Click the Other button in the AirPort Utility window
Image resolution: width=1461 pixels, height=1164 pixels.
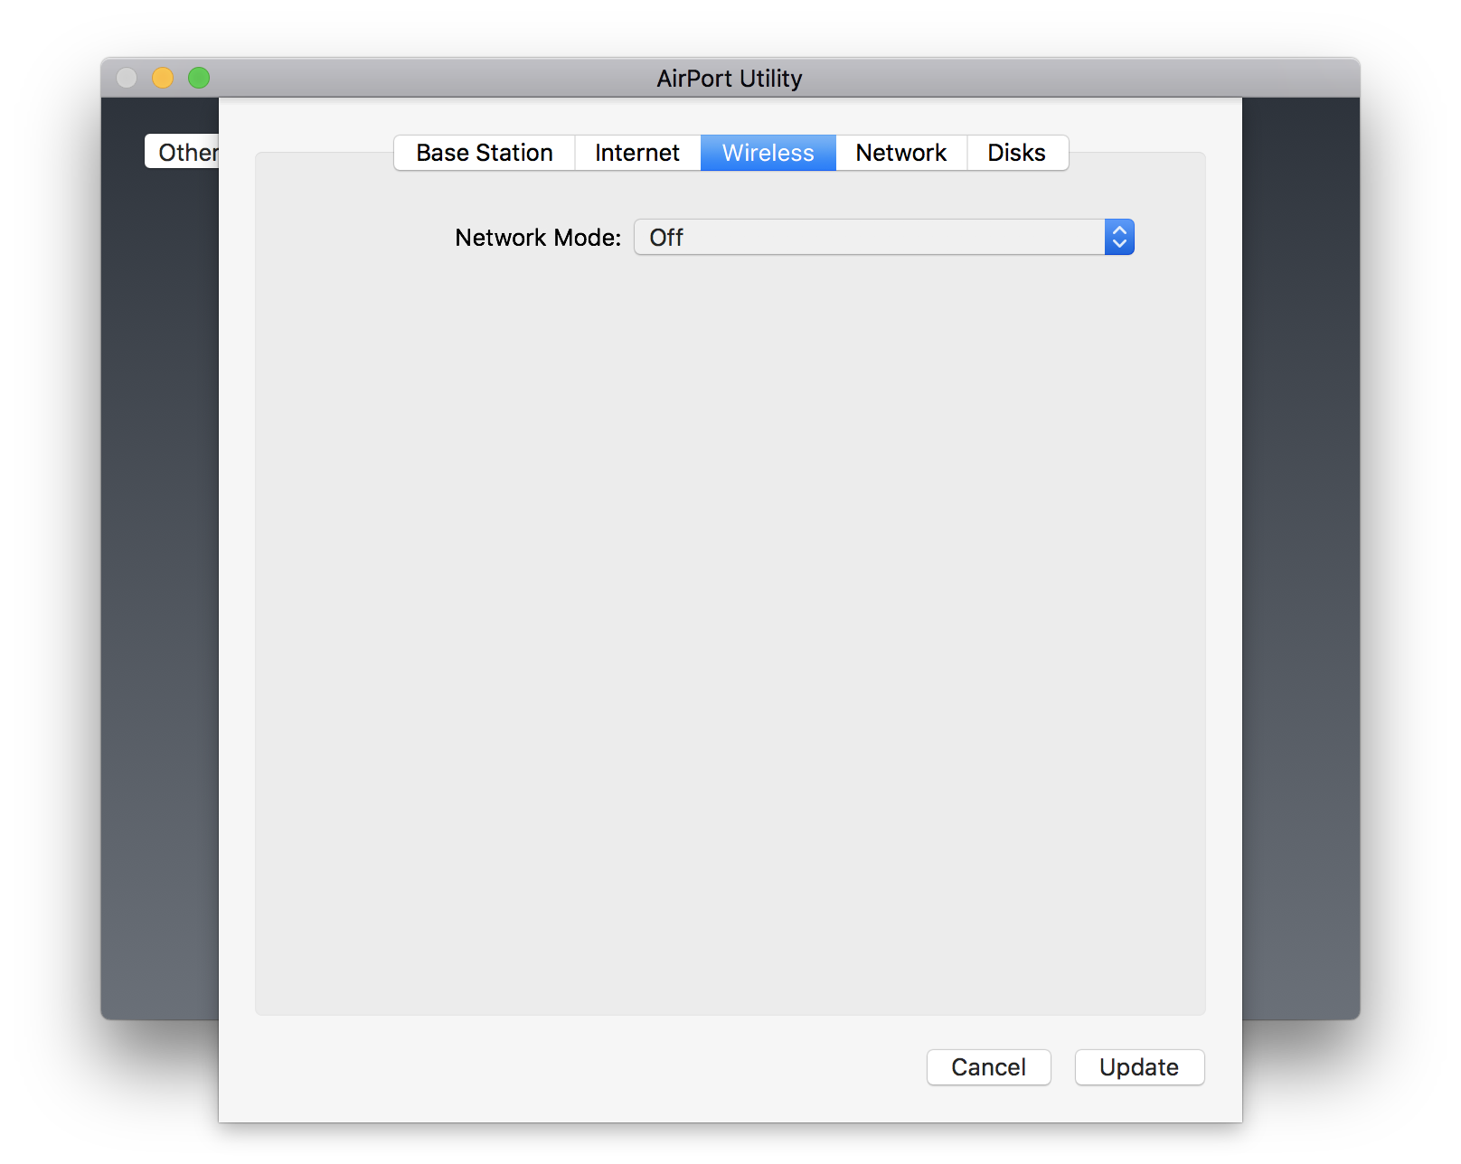point(182,152)
